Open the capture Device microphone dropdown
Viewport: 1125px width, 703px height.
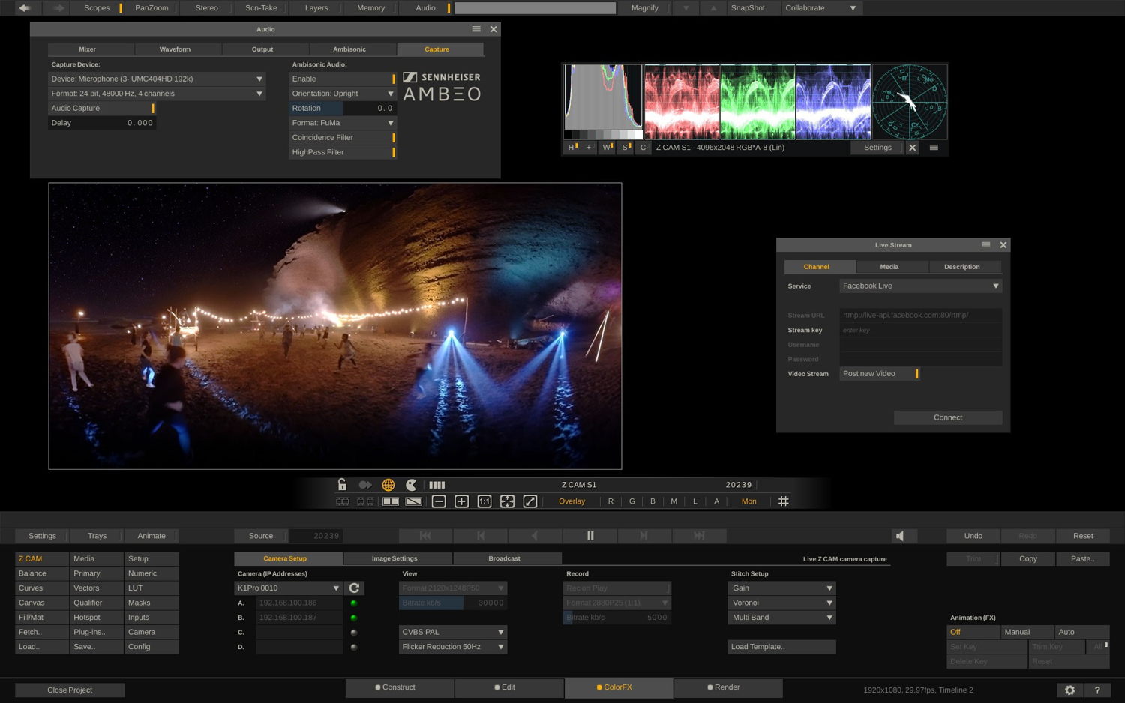coord(157,79)
